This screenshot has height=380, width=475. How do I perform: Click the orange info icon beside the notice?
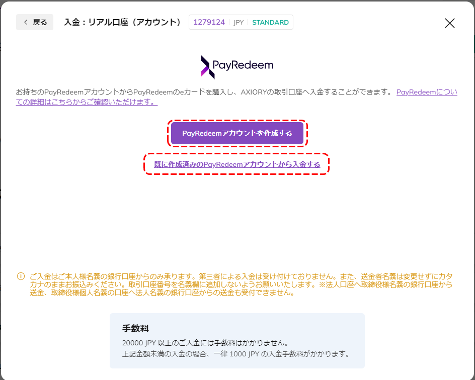[x=21, y=276]
